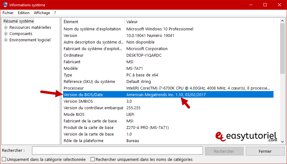Maximize the Informations système window
This screenshot has width=287, height=164.
265,5
